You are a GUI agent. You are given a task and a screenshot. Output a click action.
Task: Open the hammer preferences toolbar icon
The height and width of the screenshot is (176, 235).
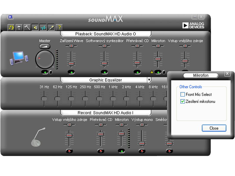coord(27,27)
